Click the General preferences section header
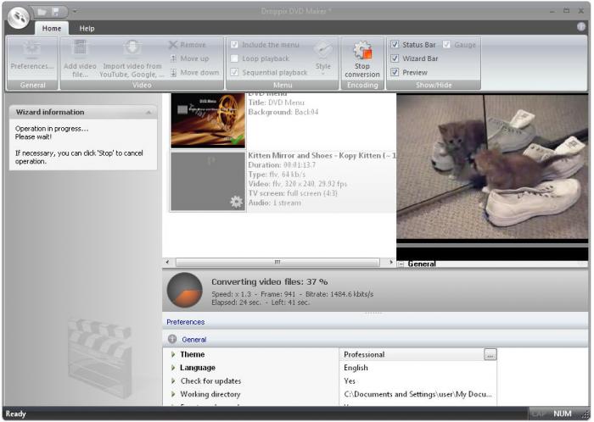The width and height of the screenshot is (594, 422). click(193, 339)
